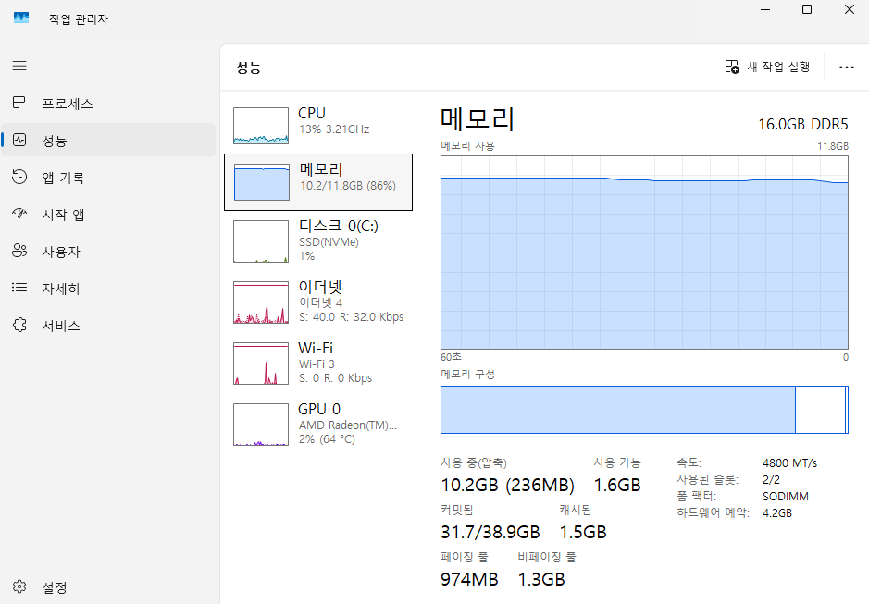Click 1.3GB non-paged pool value
Image resolution: width=869 pixels, height=604 pixels.
[x=541, y=579]
